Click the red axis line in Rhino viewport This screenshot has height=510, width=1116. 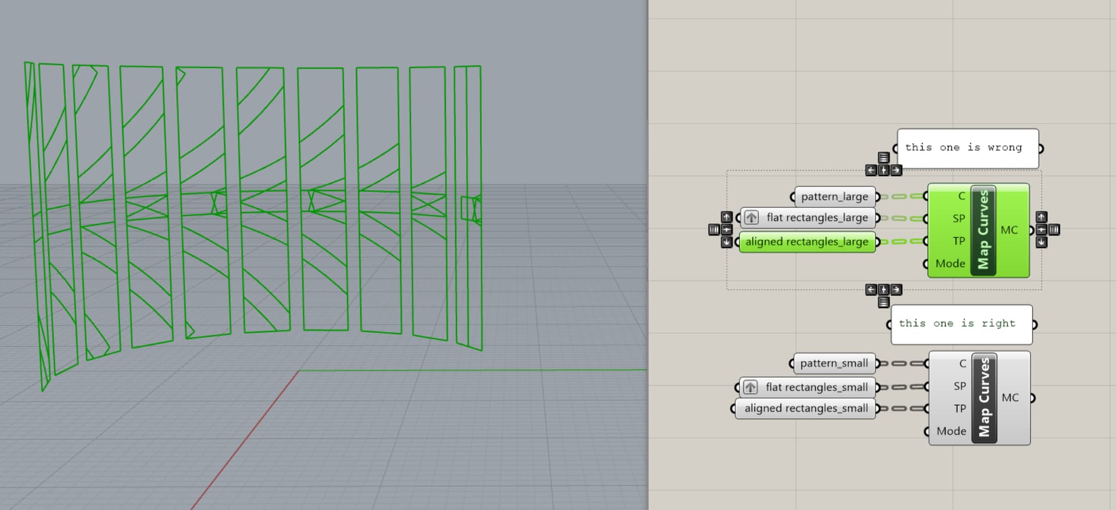pyautogui.click(x=244, y=440)
